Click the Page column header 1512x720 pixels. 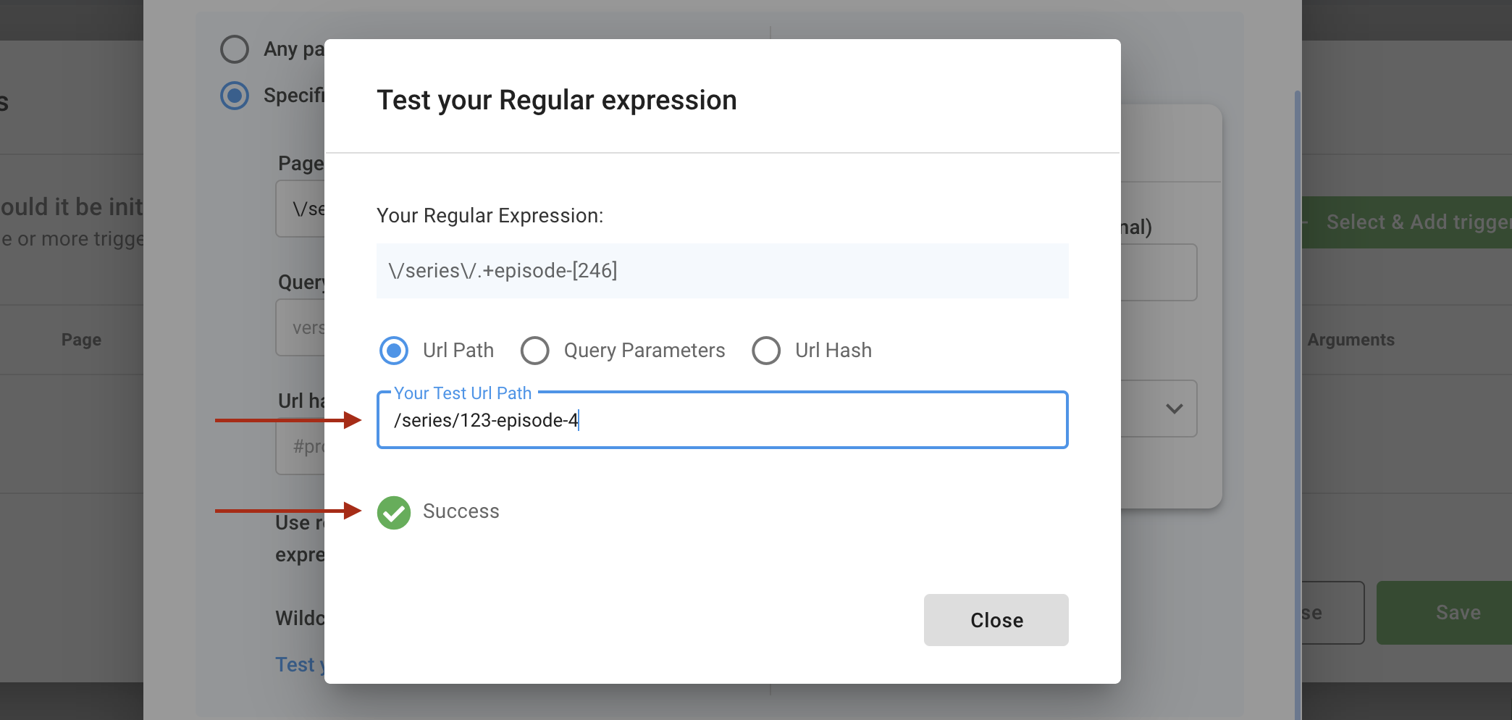(x=81, y=340)
